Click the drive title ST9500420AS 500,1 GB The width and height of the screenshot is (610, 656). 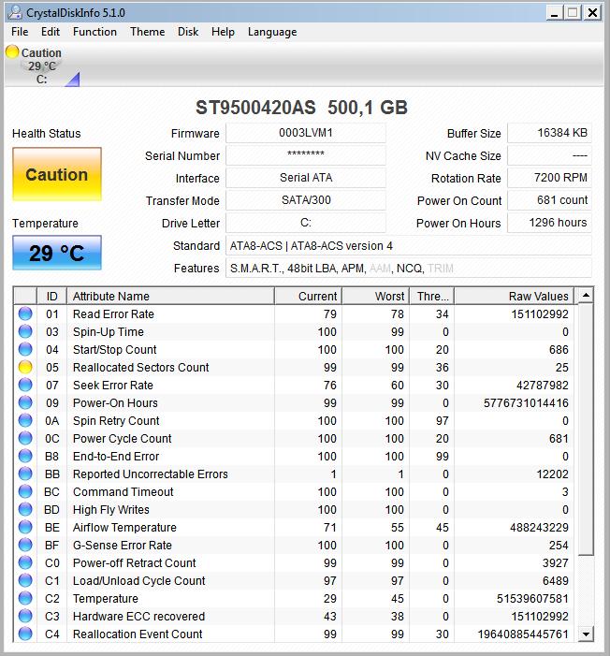pos(301,108)
